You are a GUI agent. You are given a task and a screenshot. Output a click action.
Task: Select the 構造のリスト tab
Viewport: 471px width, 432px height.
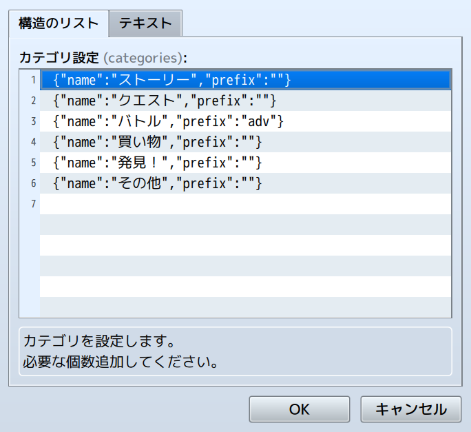pyautogui.click(x=59, y=23)
